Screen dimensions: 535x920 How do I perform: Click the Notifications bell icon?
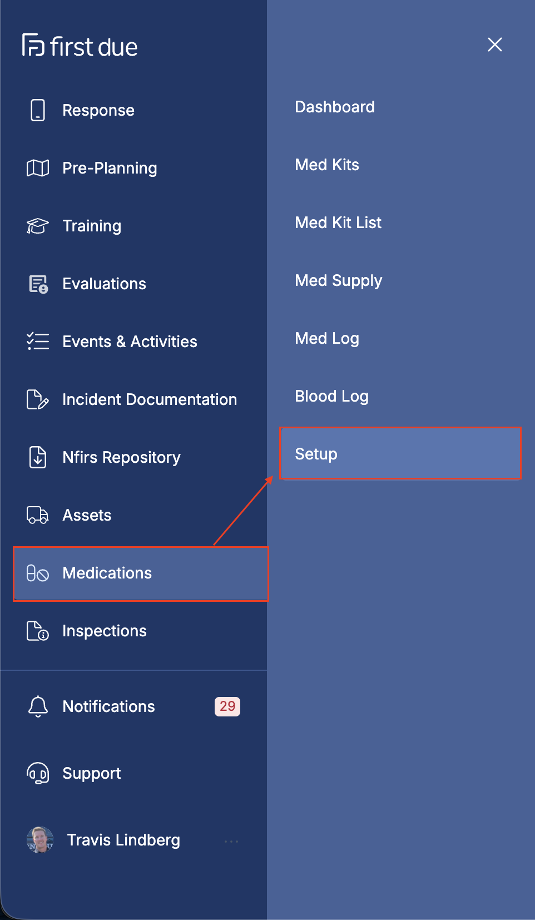pyautogui.click(x=38, y=706)
